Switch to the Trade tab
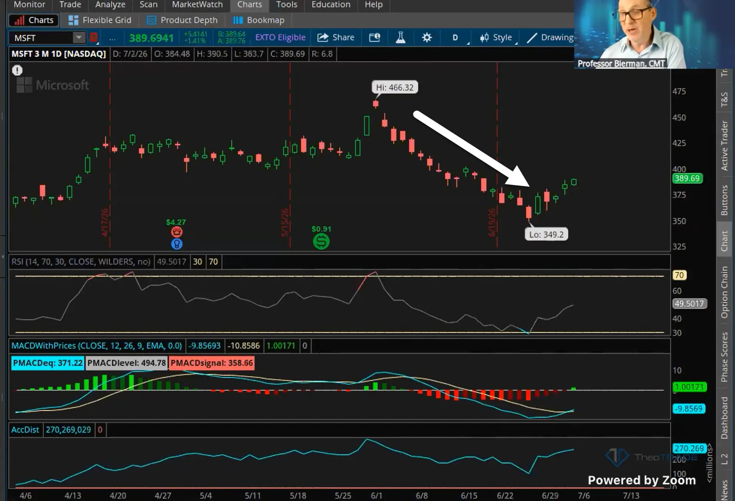735x501 pixels. coord(70,5)
